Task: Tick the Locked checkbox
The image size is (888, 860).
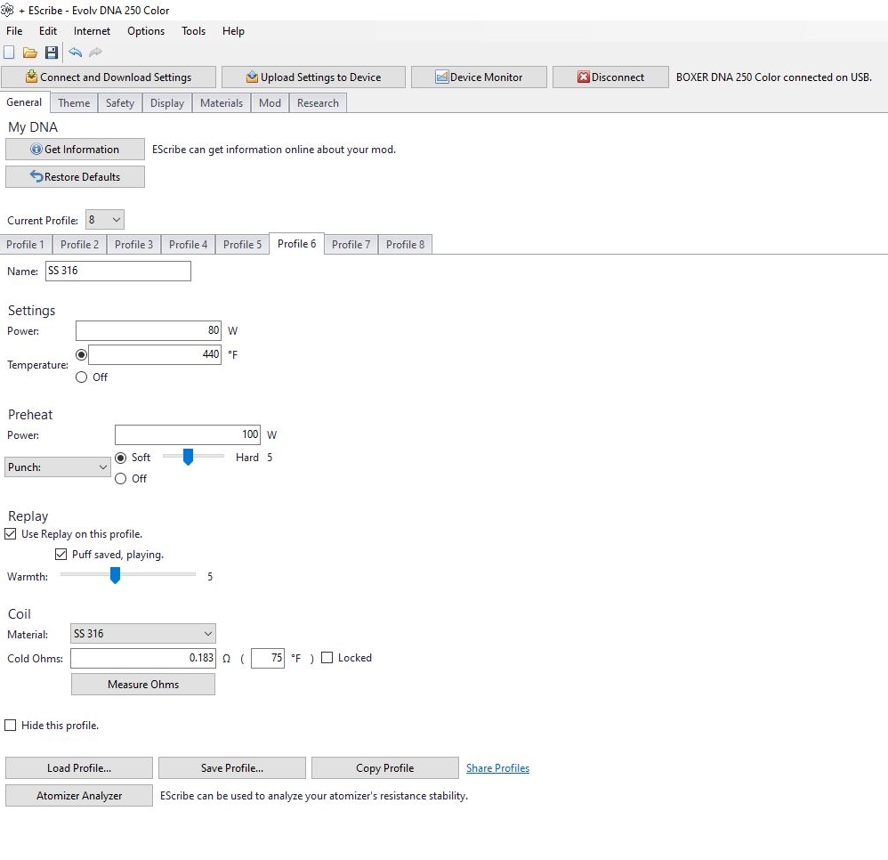Action: pyautogui.click(x=327, y=658)
